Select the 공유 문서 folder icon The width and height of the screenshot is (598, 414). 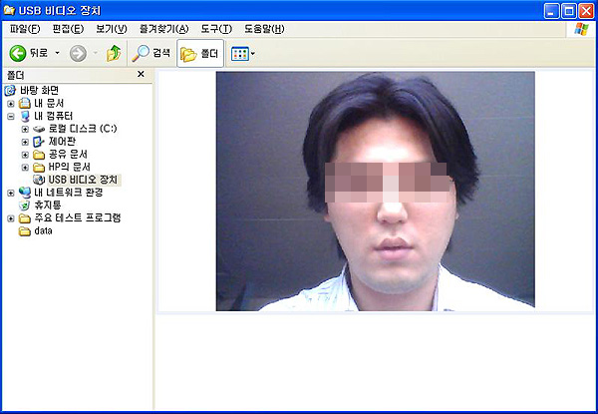39,155
